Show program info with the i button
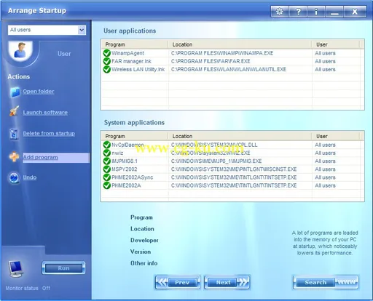The image size is (373, 301). tap(316, 12)
